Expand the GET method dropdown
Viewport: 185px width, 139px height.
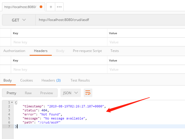pyautogui.click(x=19, y=20)
